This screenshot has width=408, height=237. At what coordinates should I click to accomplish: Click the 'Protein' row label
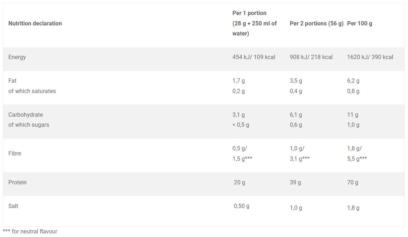point(18,183)
